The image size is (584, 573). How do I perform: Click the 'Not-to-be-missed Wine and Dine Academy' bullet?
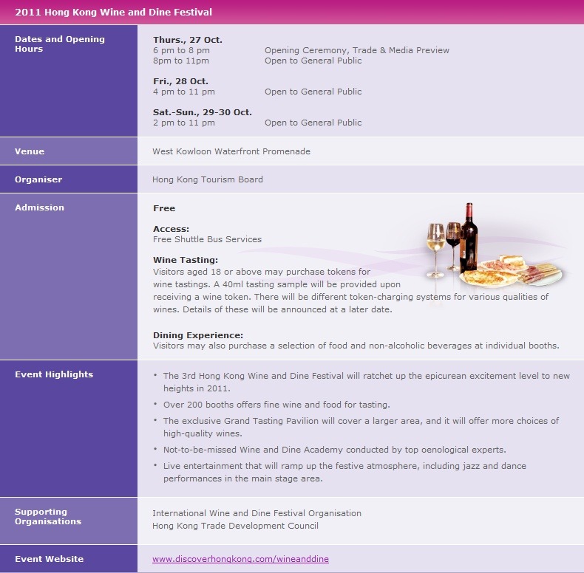tap(334, 450)
